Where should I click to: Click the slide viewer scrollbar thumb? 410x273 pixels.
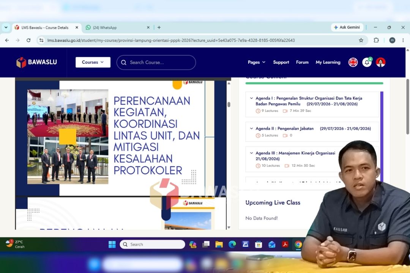point(229,105)
